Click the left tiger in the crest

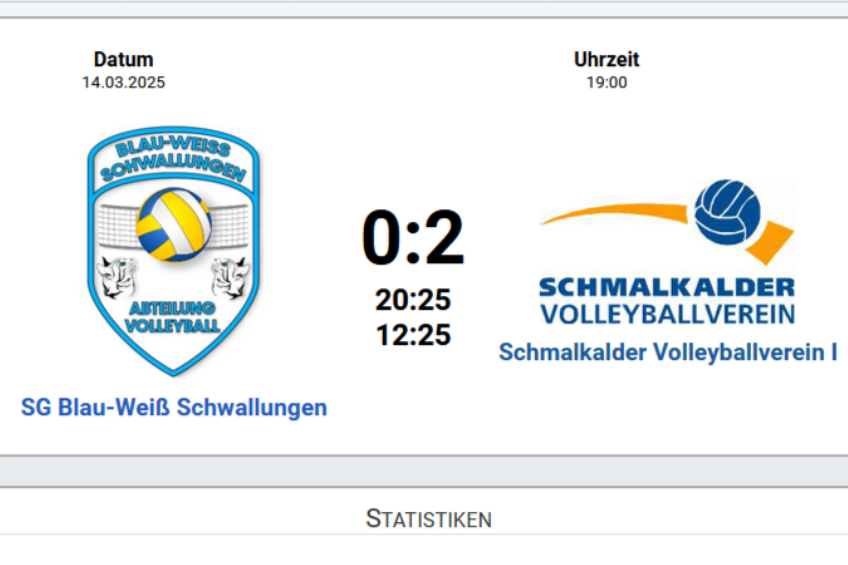tap(118, 276)
